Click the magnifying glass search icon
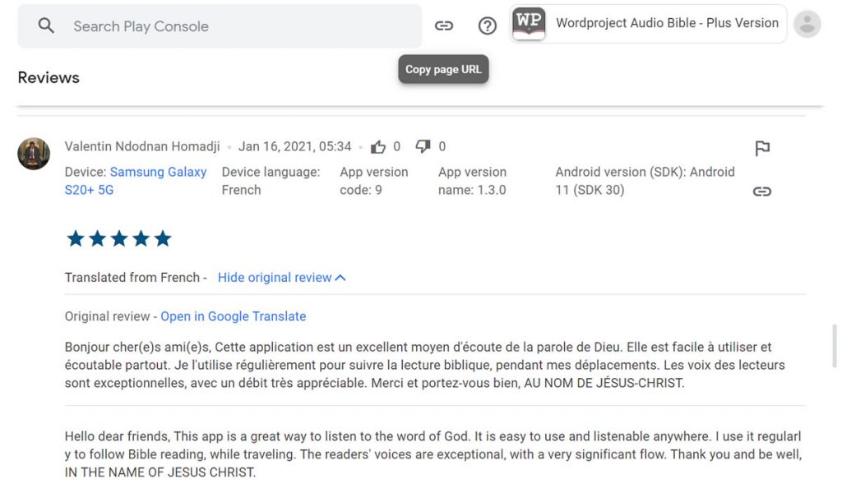This screenshot has width=842, height=493. [46, 26]
